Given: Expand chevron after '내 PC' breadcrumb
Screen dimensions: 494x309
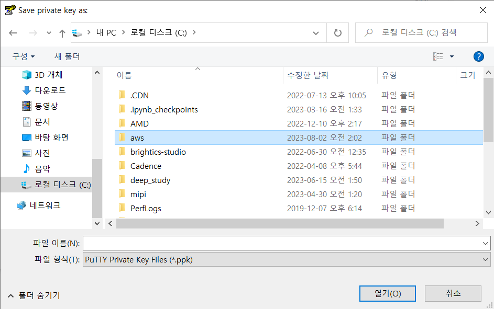Looking at the screenshot, I should [x=124, y=32].
